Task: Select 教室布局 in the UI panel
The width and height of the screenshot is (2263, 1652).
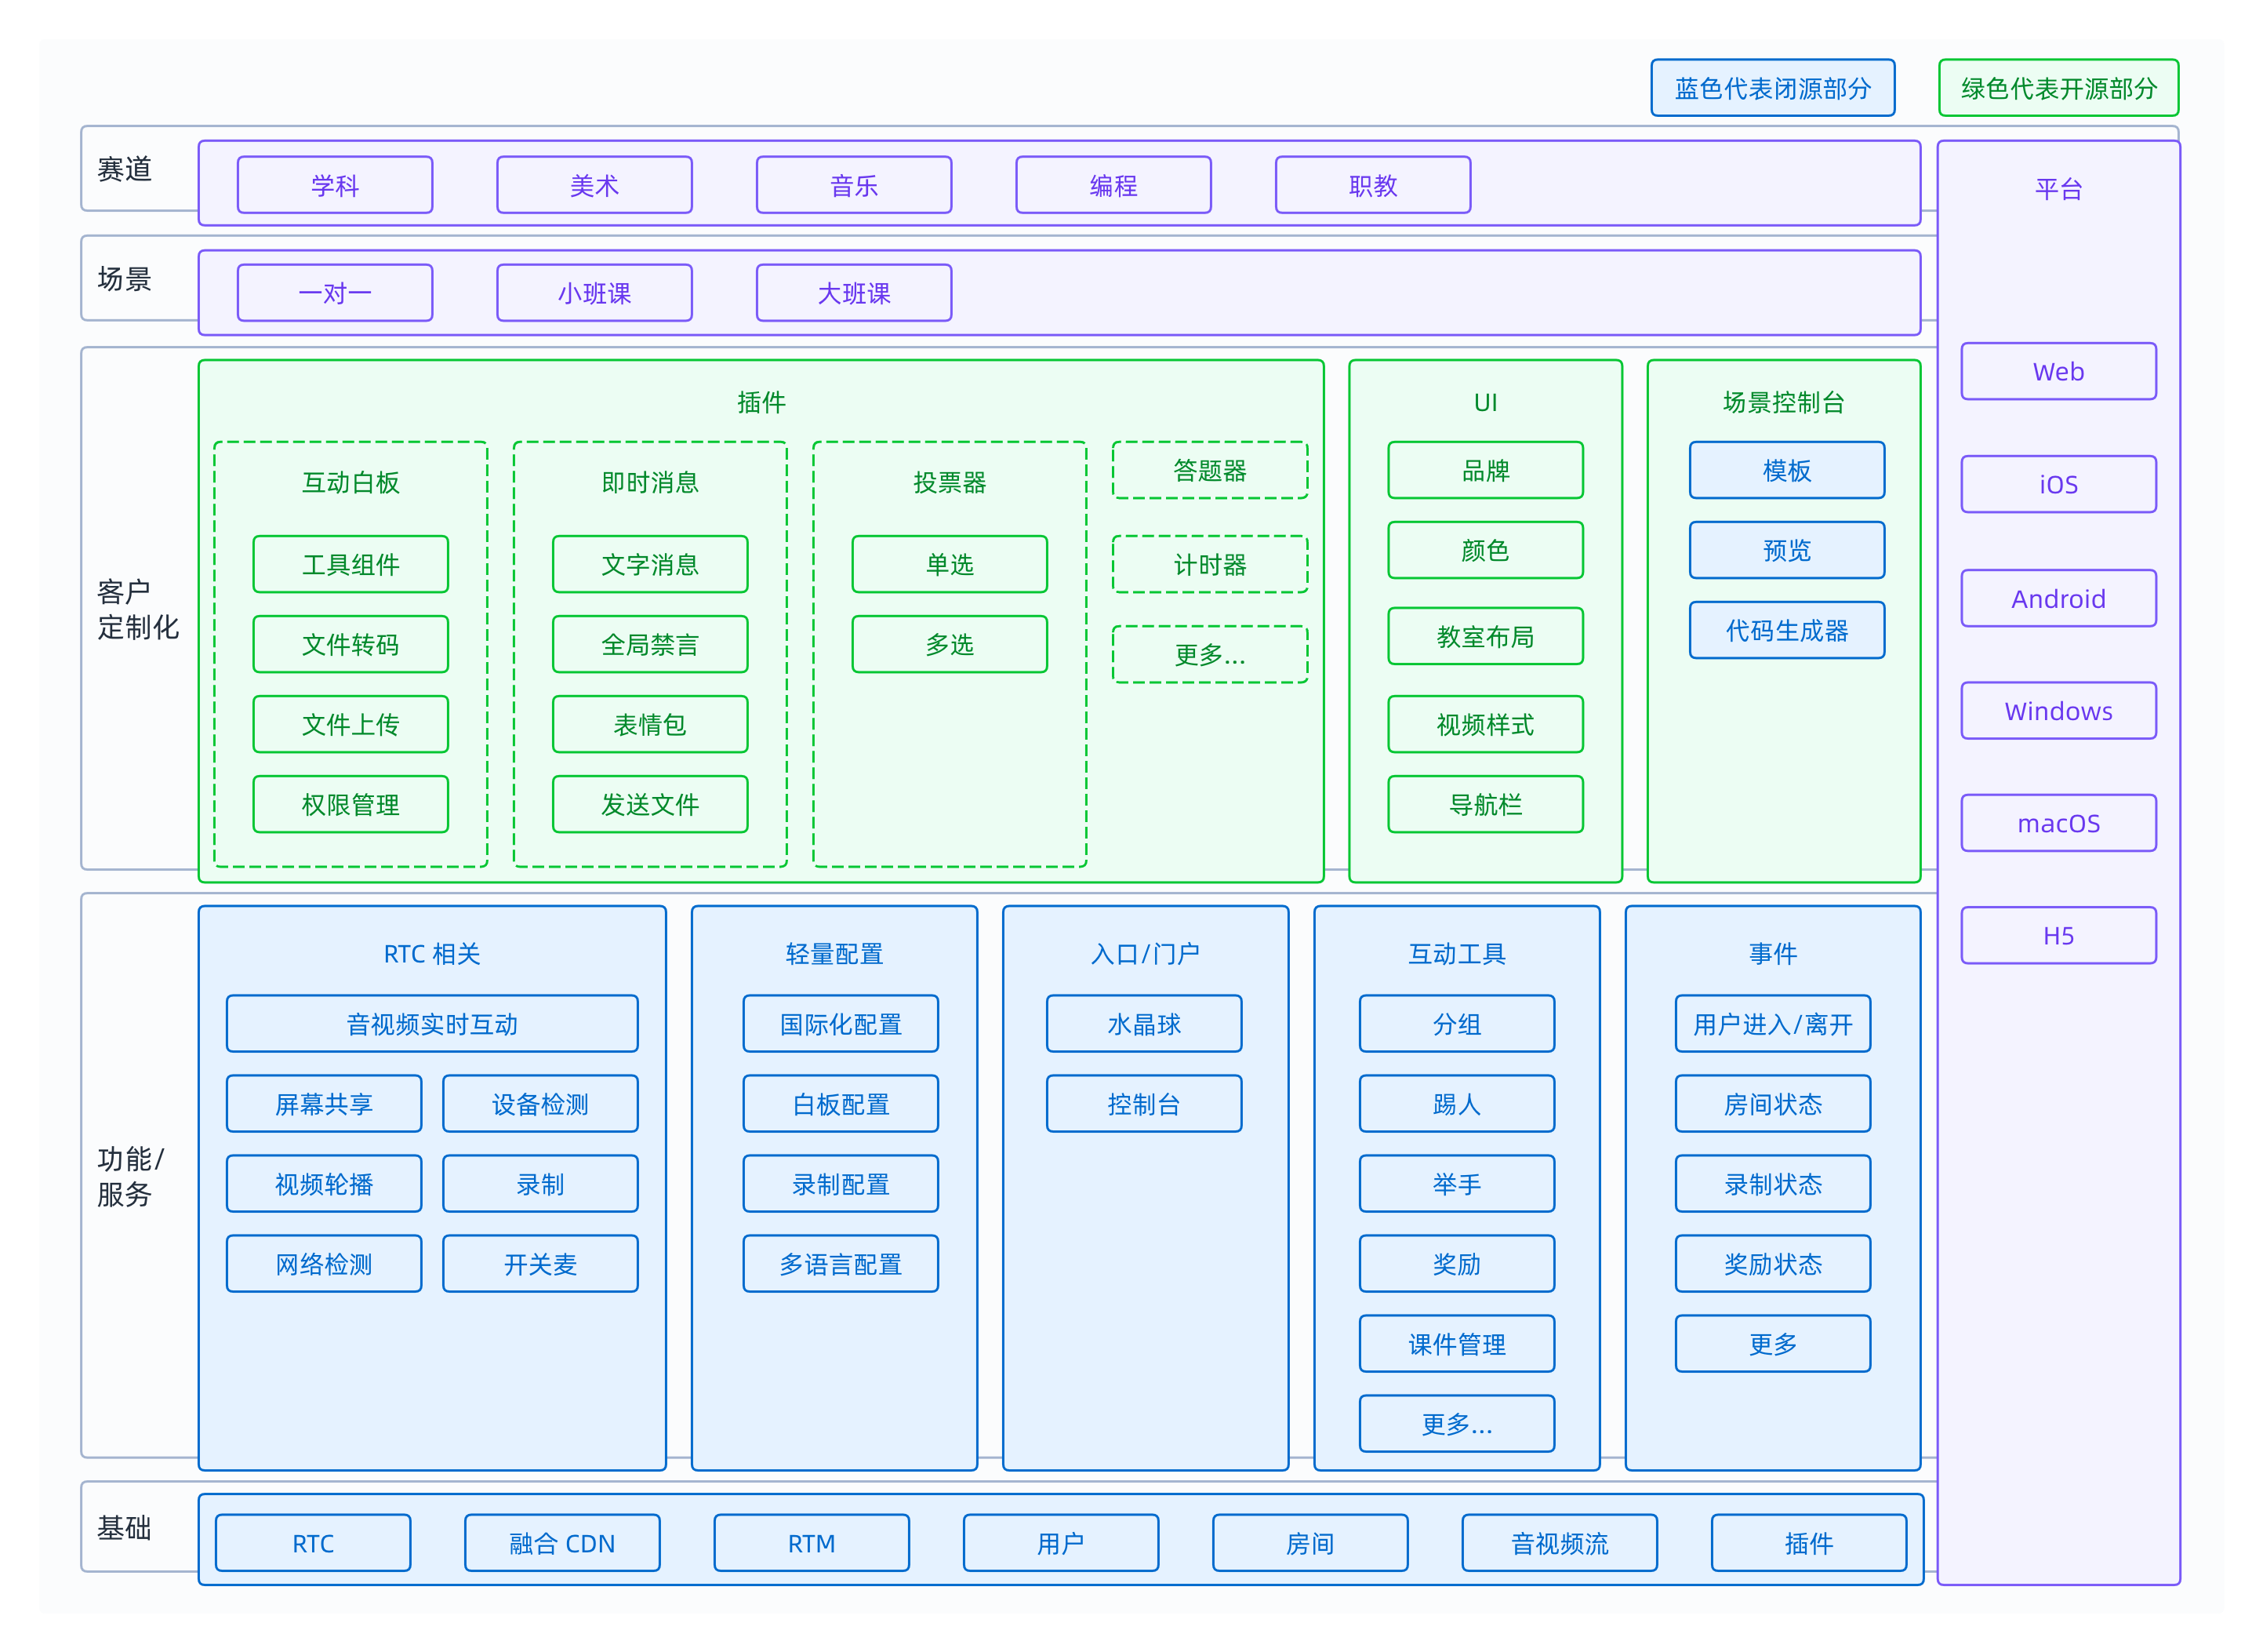Action: coord(1485,637)
